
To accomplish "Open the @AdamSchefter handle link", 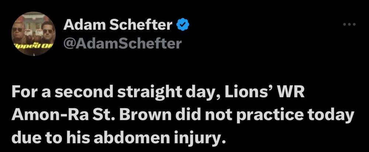I will 123,43.
